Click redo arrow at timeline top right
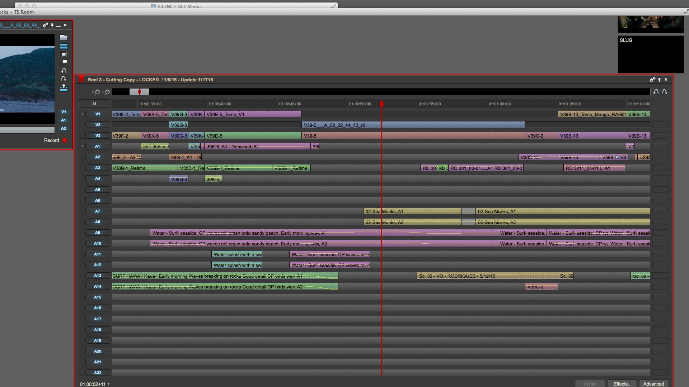 (665, 92)
